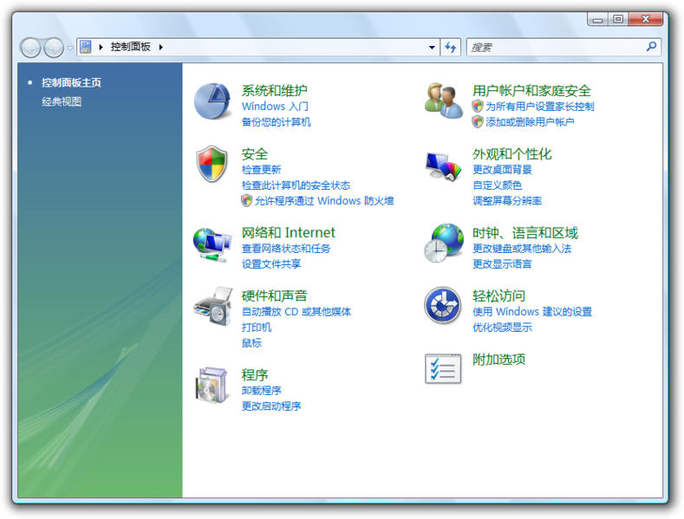Click 使用 Windows 建议的设置 link
Screen dimensions: 684x519
[x=532, y=311]
